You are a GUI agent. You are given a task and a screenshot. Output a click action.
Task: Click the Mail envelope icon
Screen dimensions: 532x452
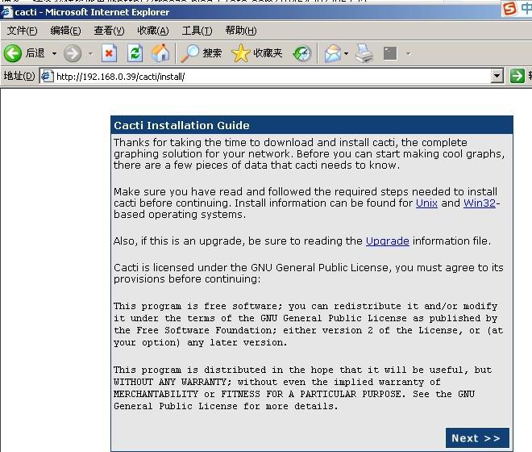point(333,53)
